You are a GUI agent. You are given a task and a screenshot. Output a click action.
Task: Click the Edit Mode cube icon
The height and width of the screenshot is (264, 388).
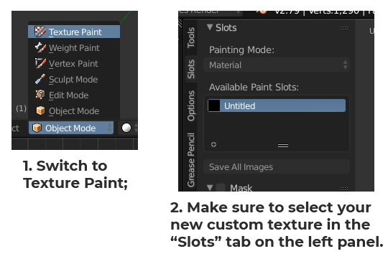(x=40, y=95)
